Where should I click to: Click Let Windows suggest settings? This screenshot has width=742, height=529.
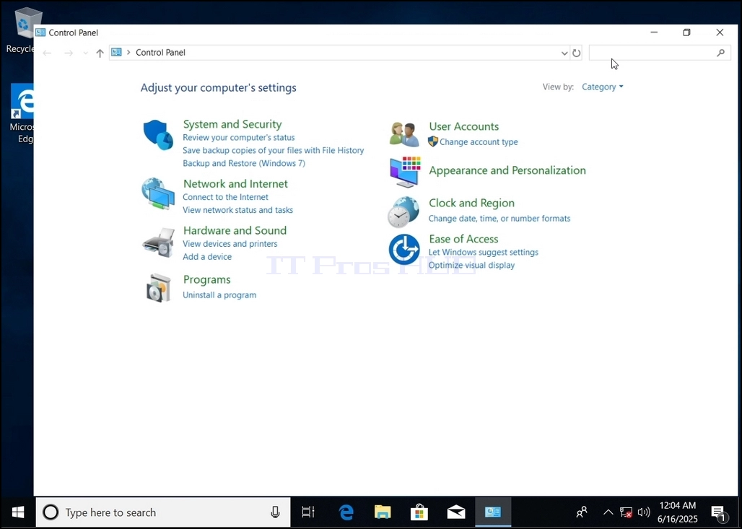[x=483, y=253]
